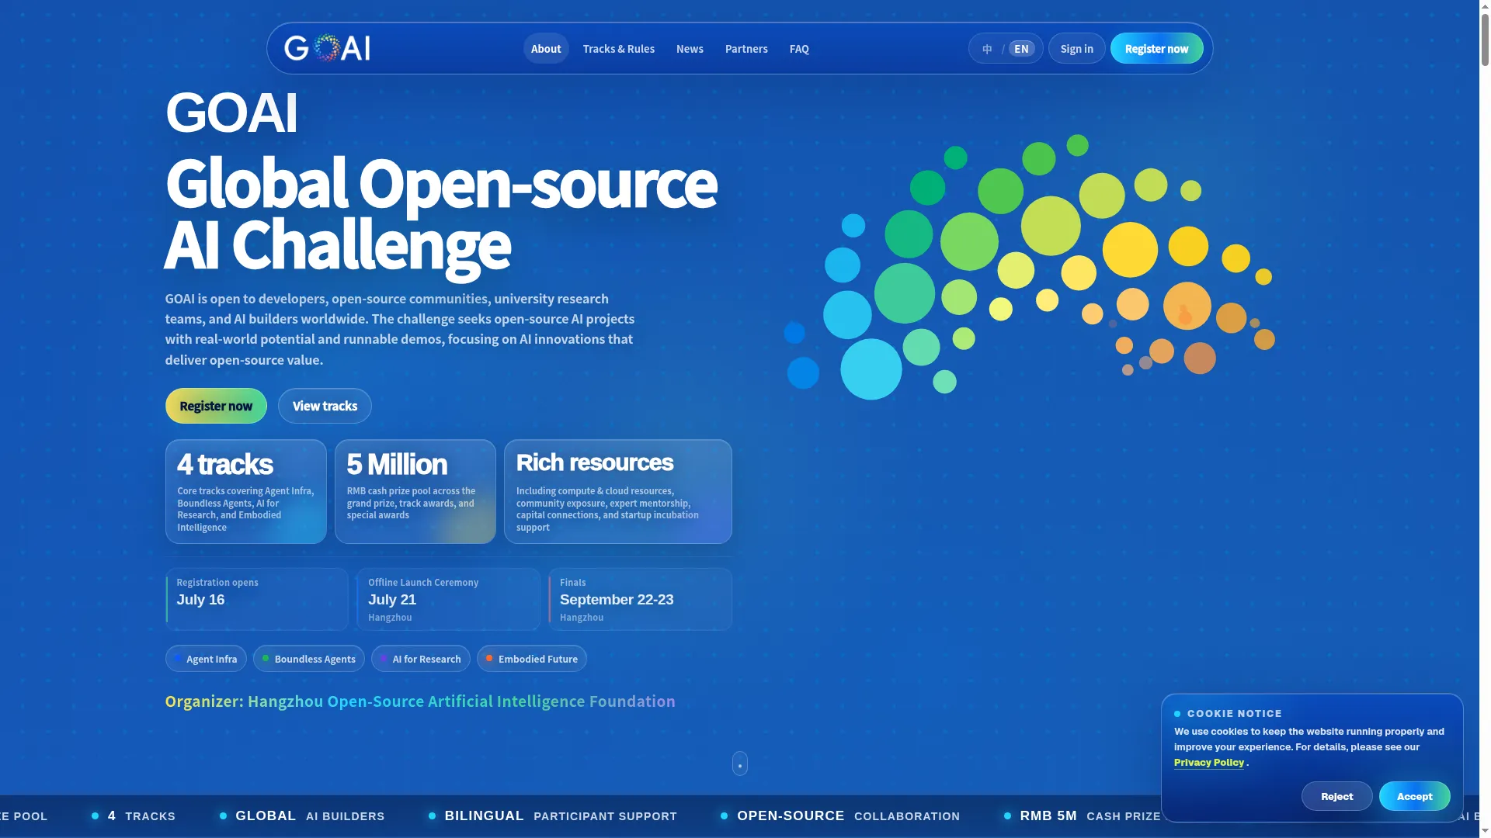Select the EN language option
The width and height of the screenshot is (1491, 838).
(x=1021, y=49)
